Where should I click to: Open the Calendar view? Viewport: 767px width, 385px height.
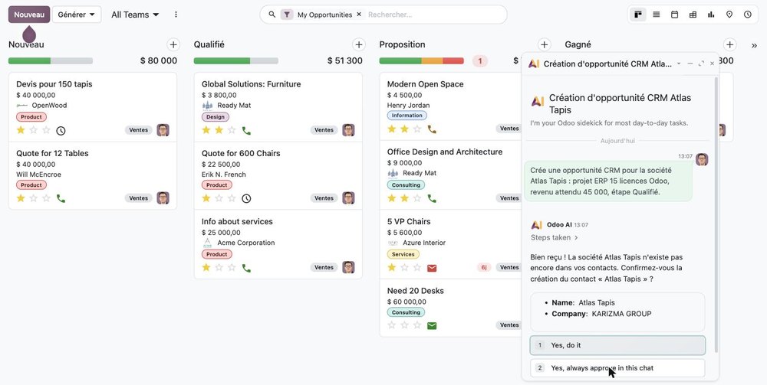pyautogui.click(x=674, y=15)
